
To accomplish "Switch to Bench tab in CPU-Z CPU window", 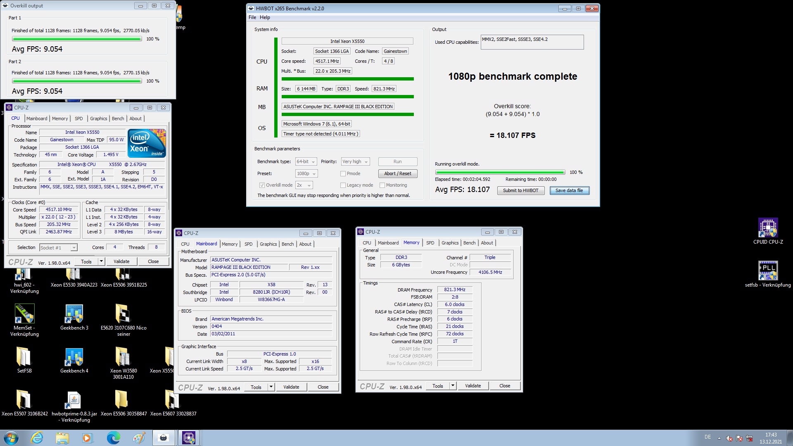I will pos(118,119).
